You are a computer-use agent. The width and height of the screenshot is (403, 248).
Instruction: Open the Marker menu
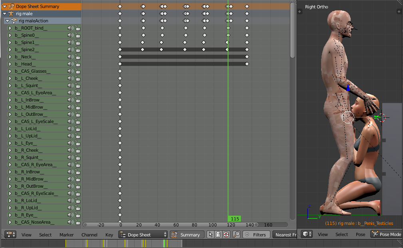click(67, 235)
